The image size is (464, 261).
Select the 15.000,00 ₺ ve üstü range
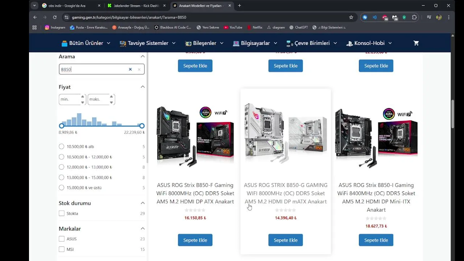point(61,188)
